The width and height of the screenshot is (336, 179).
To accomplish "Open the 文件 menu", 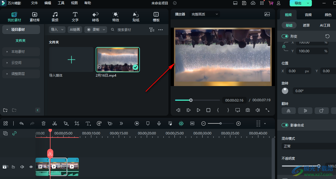I will point(34,3).
